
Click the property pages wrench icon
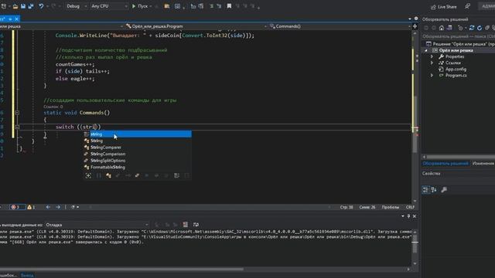pyautogui.click(x=444, y=190)
